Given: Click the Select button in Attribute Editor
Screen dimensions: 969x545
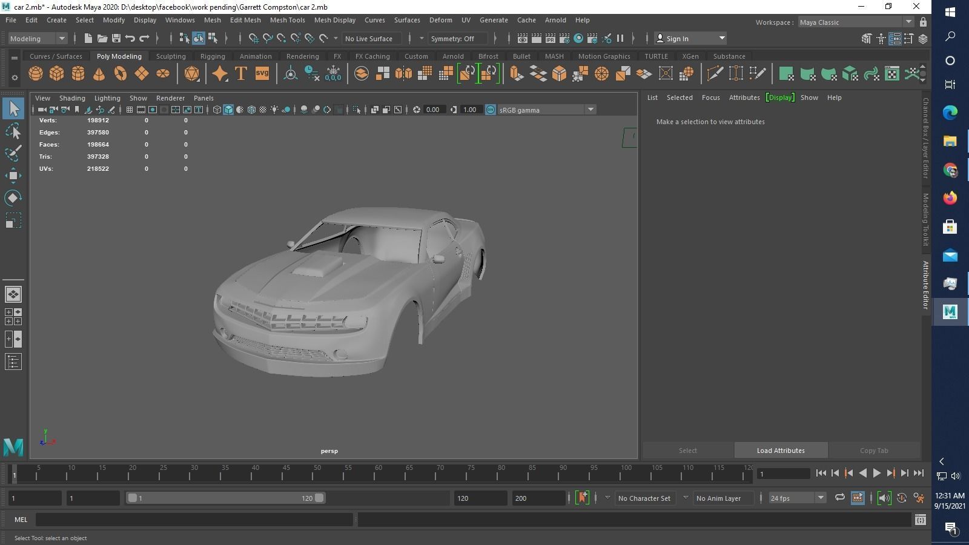Looking at the screenshot, I should 687,451.
